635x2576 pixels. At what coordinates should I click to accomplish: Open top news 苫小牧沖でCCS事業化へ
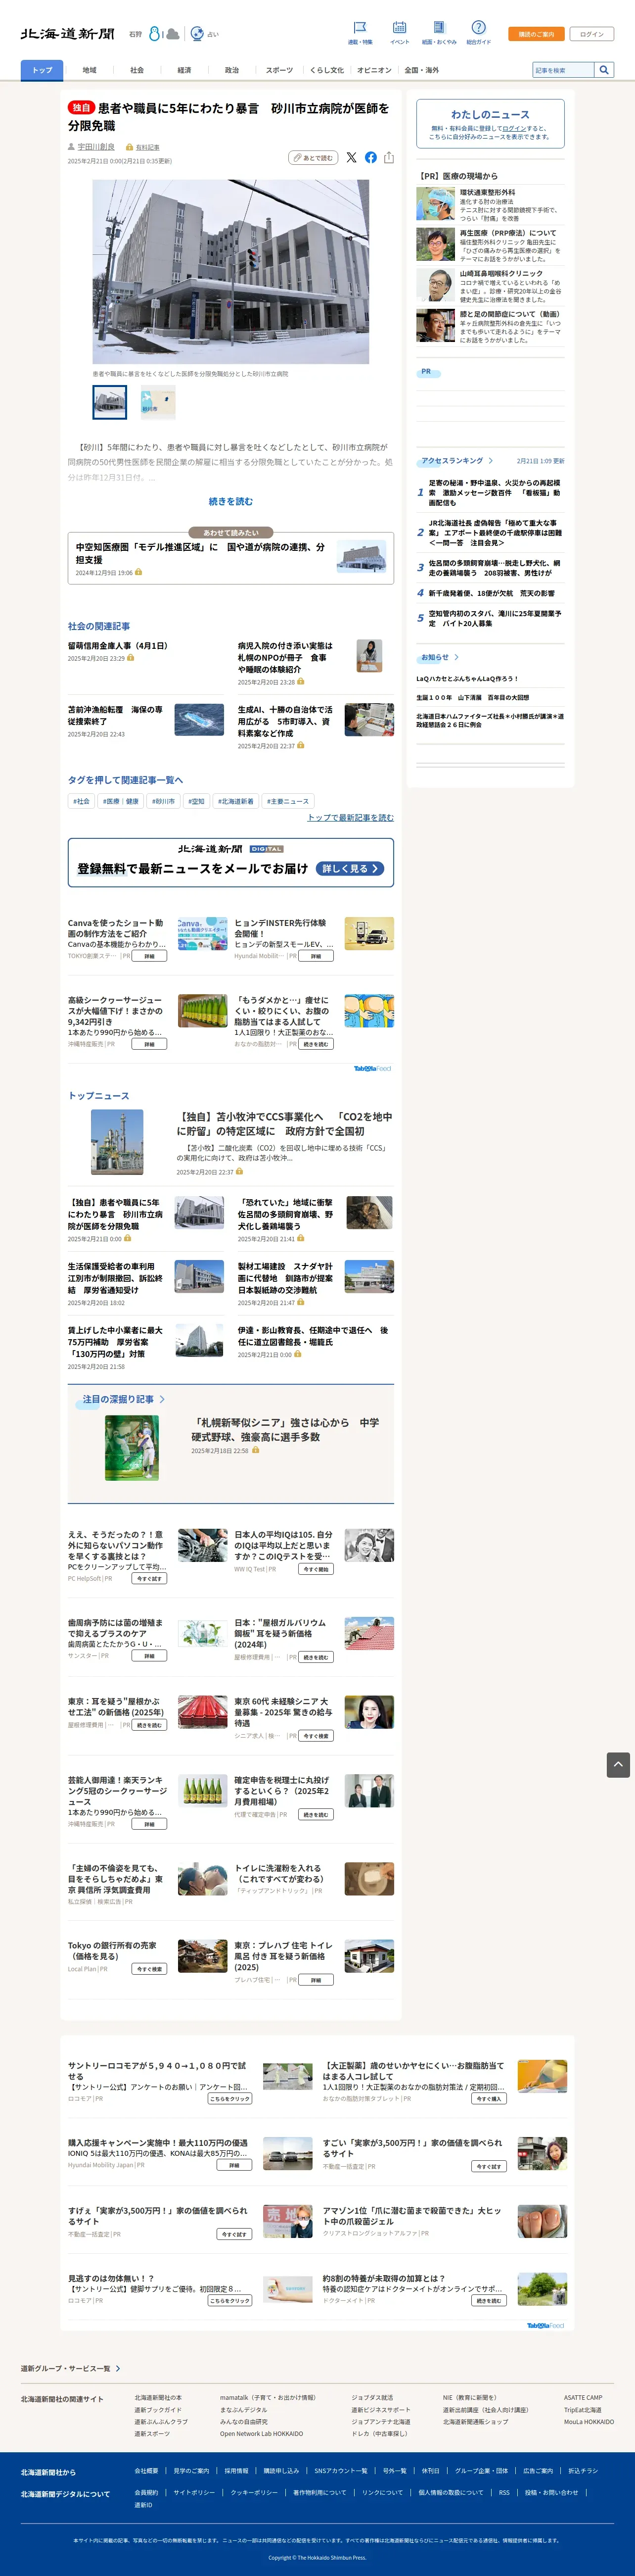(x=285, y=1123)
